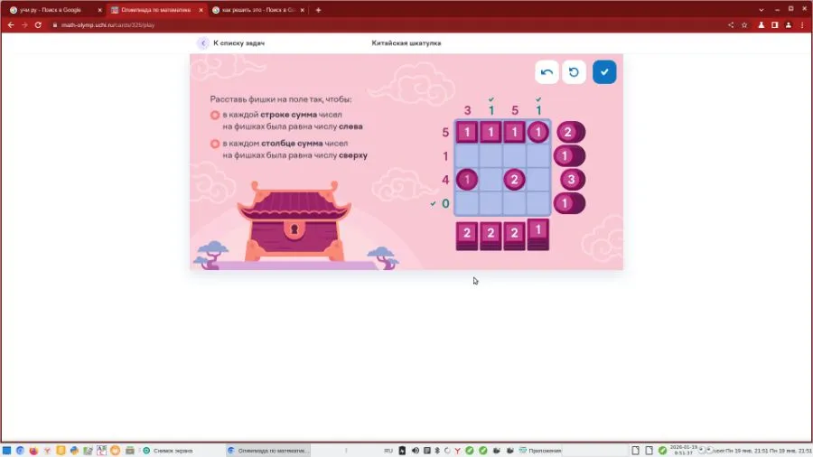Pick the square 1 tile in the first column of row 5
Screen dimensions: 813x457
pos(467,132)
